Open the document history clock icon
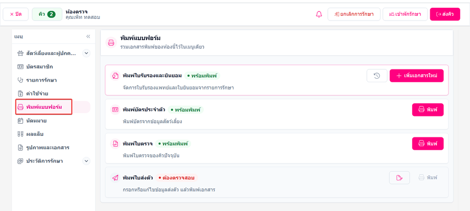The height and width of the screenshot is (211, 470). coord(377,76)
